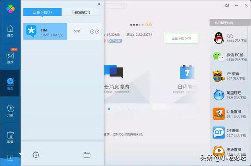Click the 微信 PC版 name text
Screen dimensions: 251x166
235,55
